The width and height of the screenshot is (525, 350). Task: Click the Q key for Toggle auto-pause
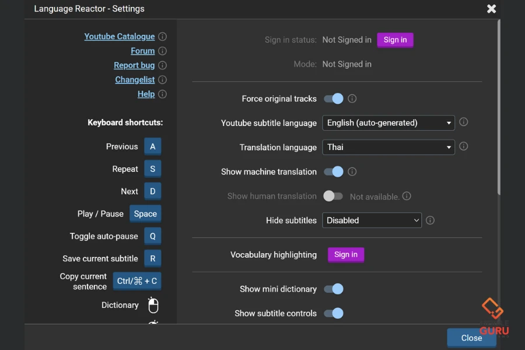click(x=153, y=236)
